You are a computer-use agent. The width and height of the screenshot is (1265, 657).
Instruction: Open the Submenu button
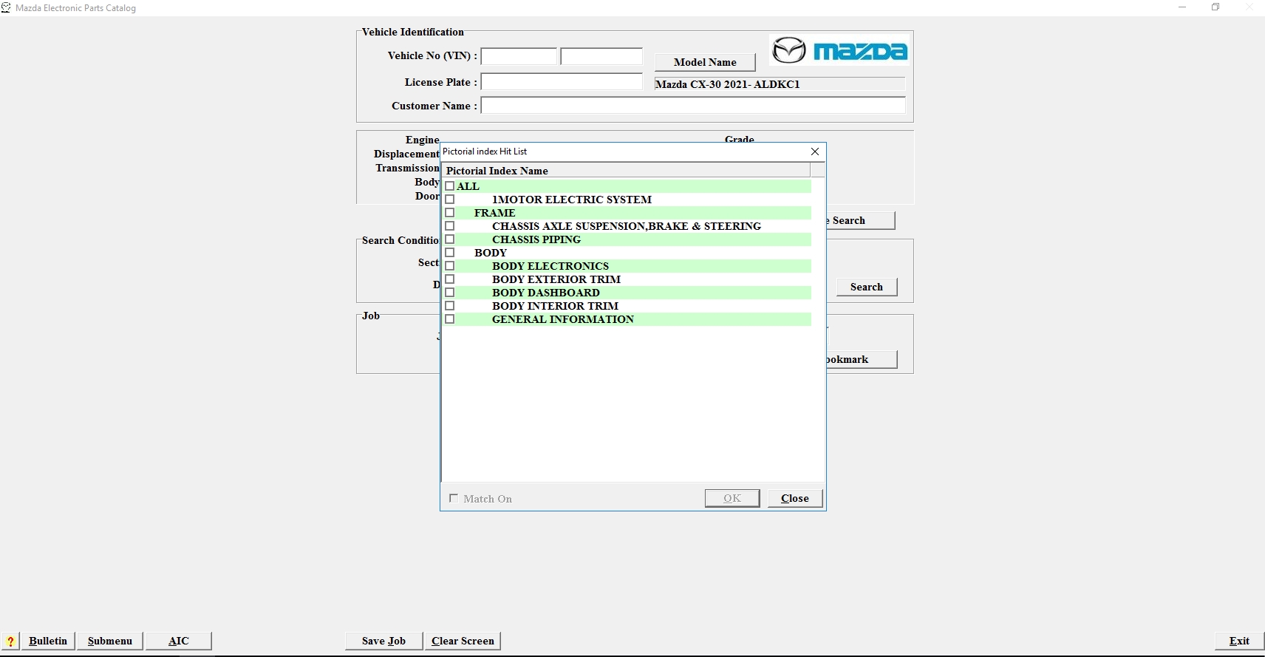tap(110, 641)
